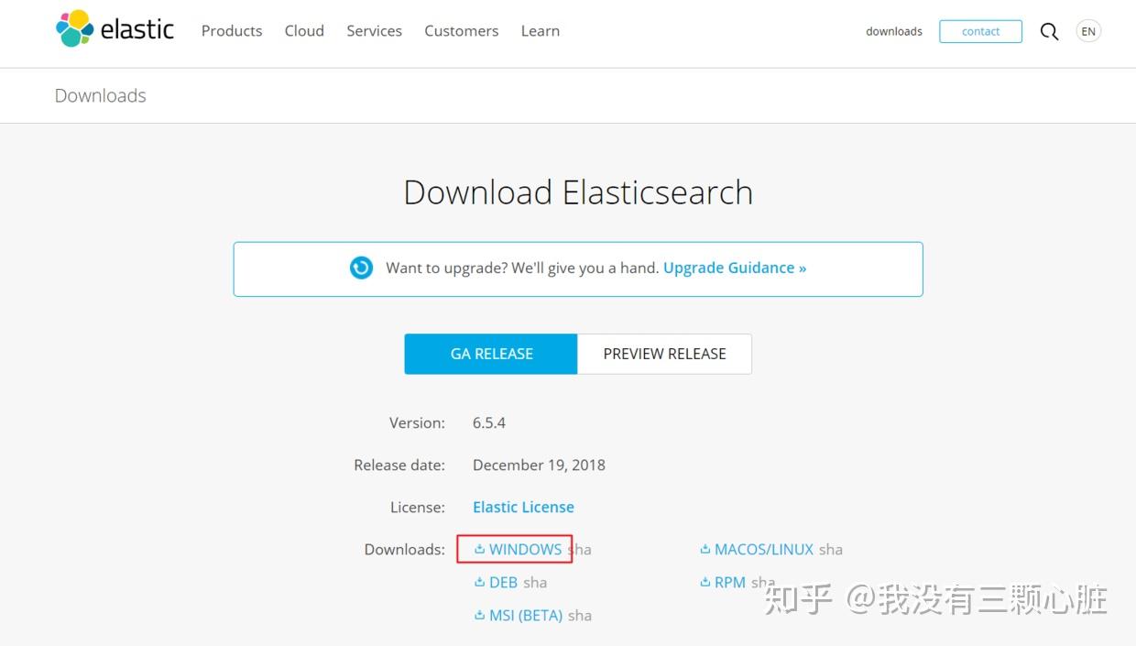Click the Downloads breadcrumb
1136x646 pixels.
[x=100, y=95]
